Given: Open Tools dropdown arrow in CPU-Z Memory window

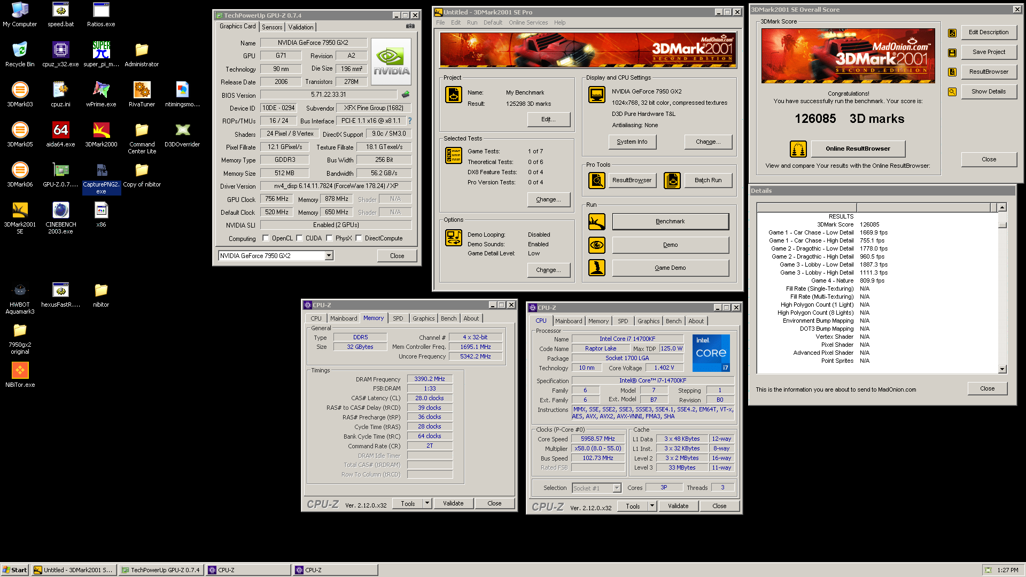Looking at the screenshot, I should (x=427, y=503).
